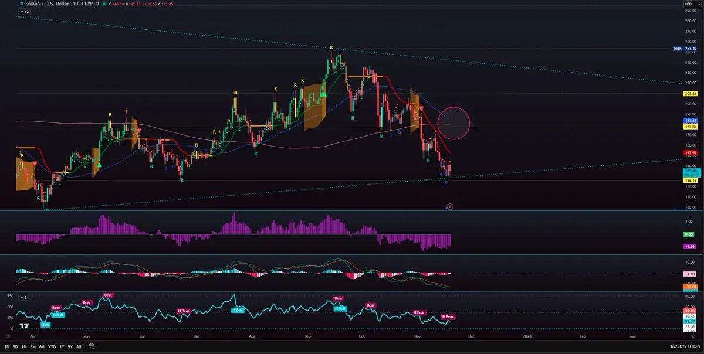Click the pink circle drawing on chart
Image resolution: width=704 pixels, height=354 pixels.
(453, 123)
